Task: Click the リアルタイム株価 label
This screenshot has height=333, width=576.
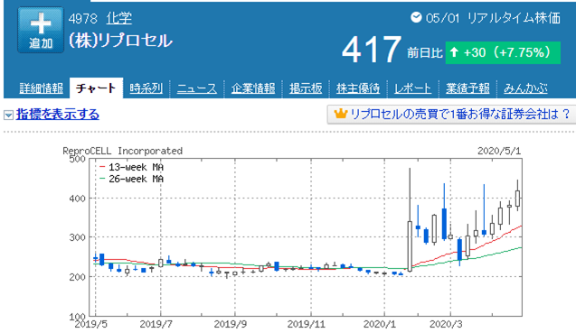Action: [x=514, y=18]
